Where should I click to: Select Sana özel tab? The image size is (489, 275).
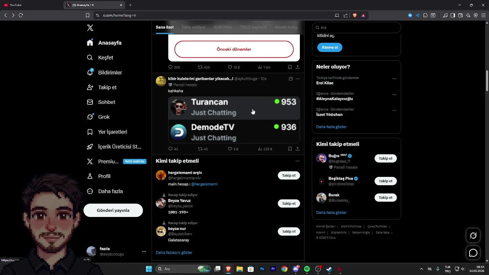(x=165, y=27)
